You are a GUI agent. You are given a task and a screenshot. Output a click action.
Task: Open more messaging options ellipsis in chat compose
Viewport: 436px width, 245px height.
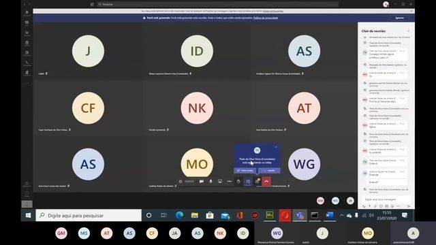click(398, 206)
